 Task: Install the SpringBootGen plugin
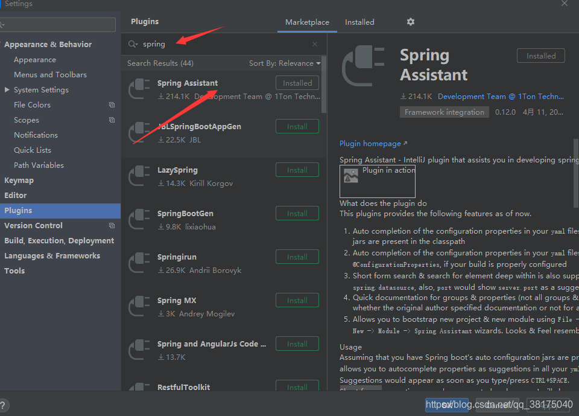[x=297, y=213]
